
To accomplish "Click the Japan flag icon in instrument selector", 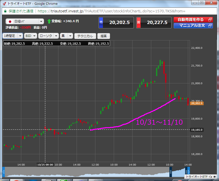I will click(10, 22).
